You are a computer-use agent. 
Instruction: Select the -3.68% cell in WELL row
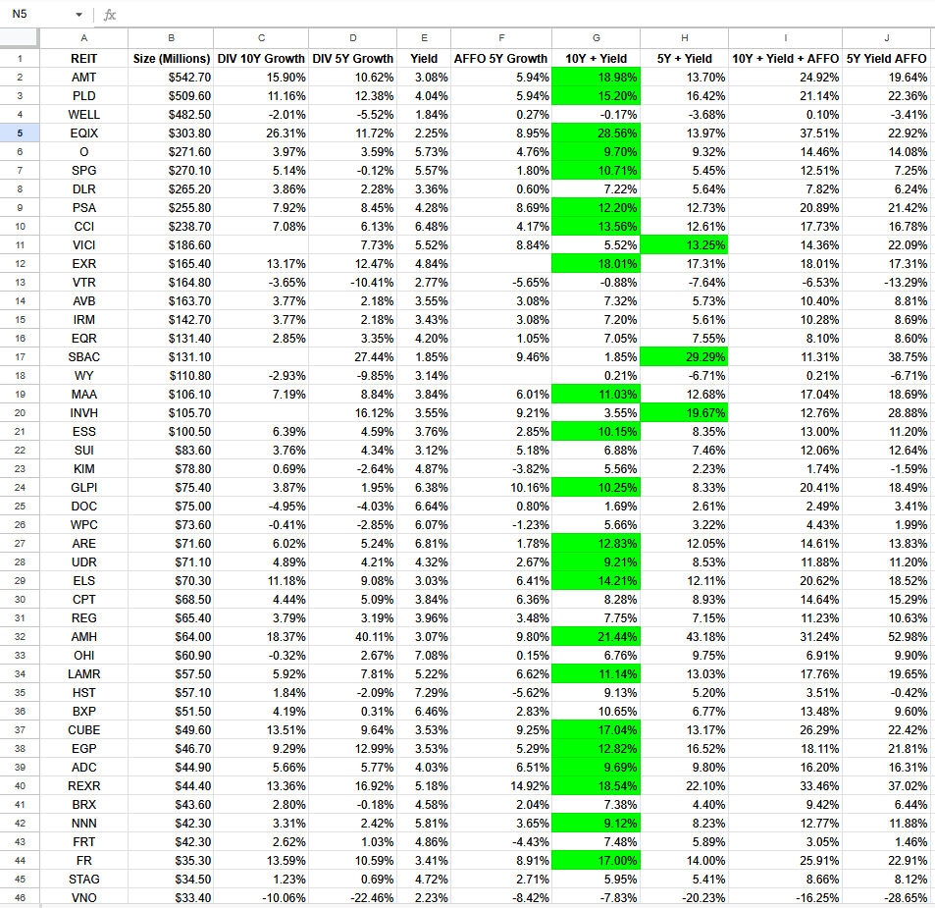click(x=685, y=115)
